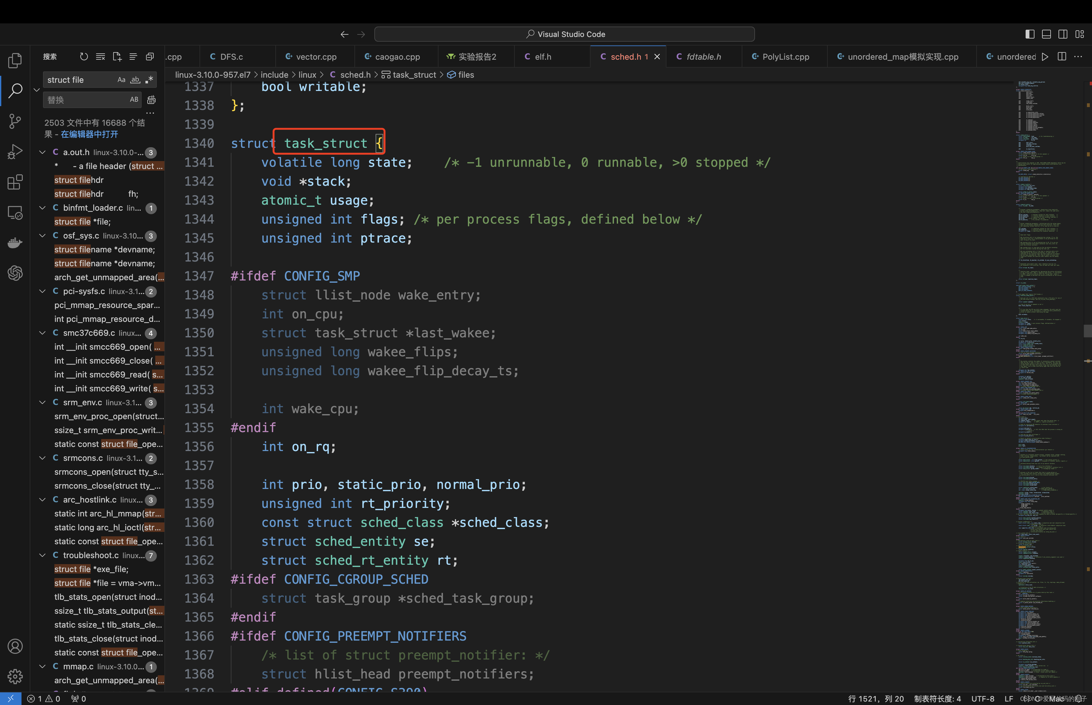The image size is (1092, 705).
Task: Click the editor vertical scrollbar thumb
Action: 1088,330
